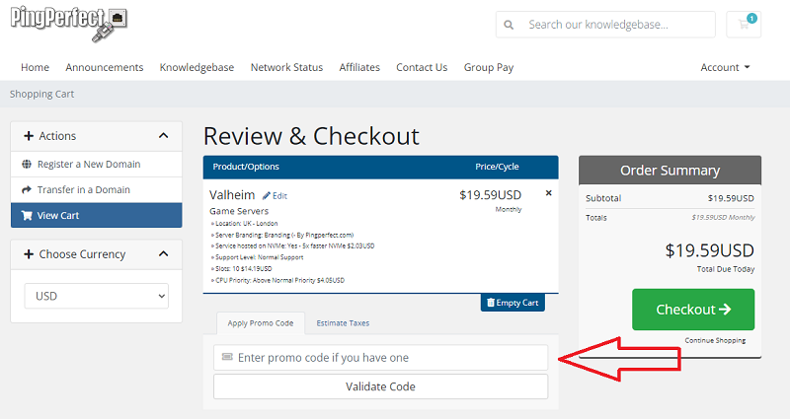The height and width of the screenshot is (419, 790).
Task: Click the plus icon next to Choose Currency
Action: coord(29,254)
